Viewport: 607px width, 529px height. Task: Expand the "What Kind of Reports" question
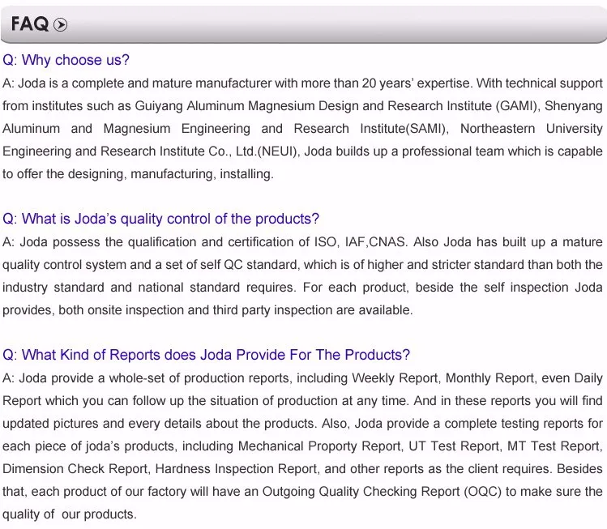tap(206, 355)
